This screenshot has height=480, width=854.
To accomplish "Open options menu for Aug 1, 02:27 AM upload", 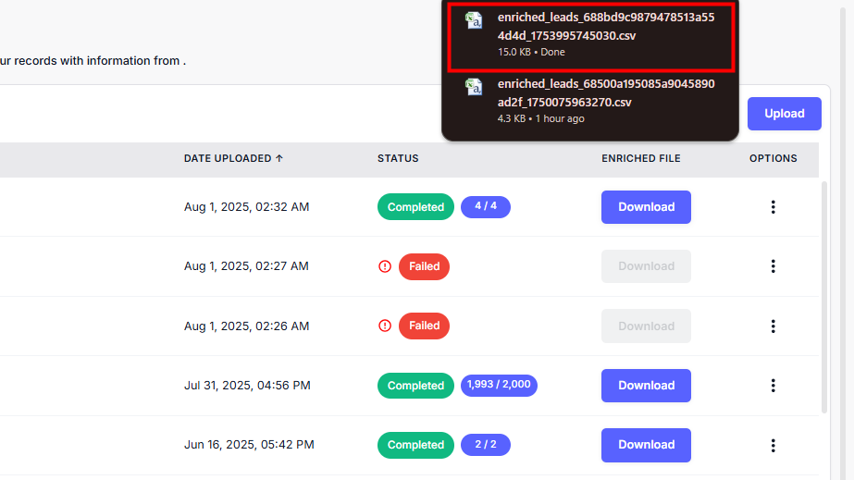I will pyautogui.click(x=774, y=266).
